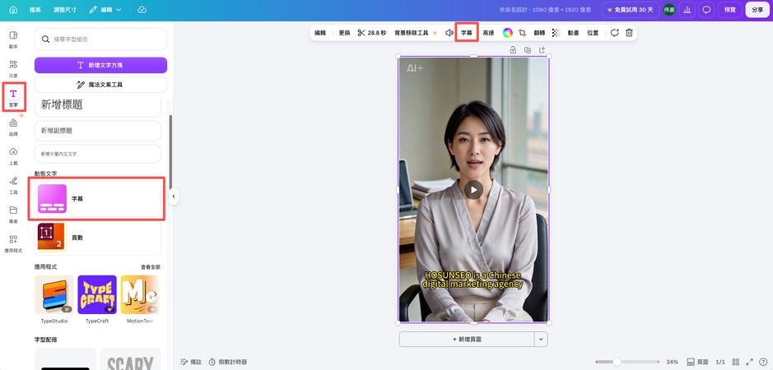Expand the 編輯 mode dropdown in top bar
This screenshot has width=773, height=370.
click(105, 10)
